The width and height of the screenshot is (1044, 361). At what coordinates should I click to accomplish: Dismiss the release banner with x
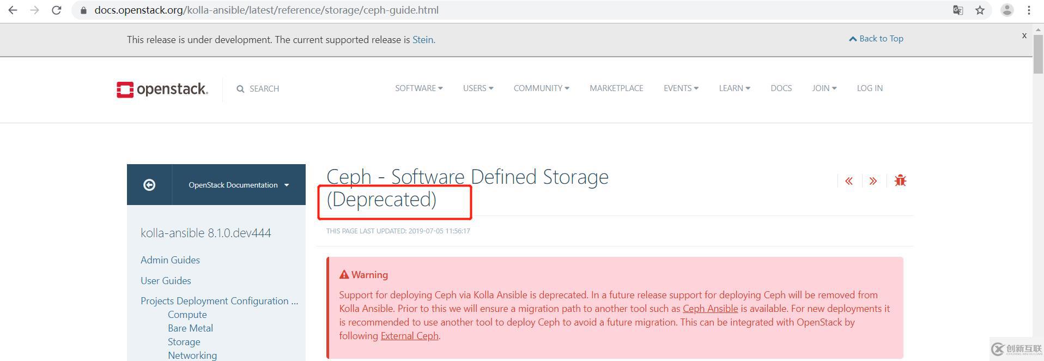click(1024, 35)
